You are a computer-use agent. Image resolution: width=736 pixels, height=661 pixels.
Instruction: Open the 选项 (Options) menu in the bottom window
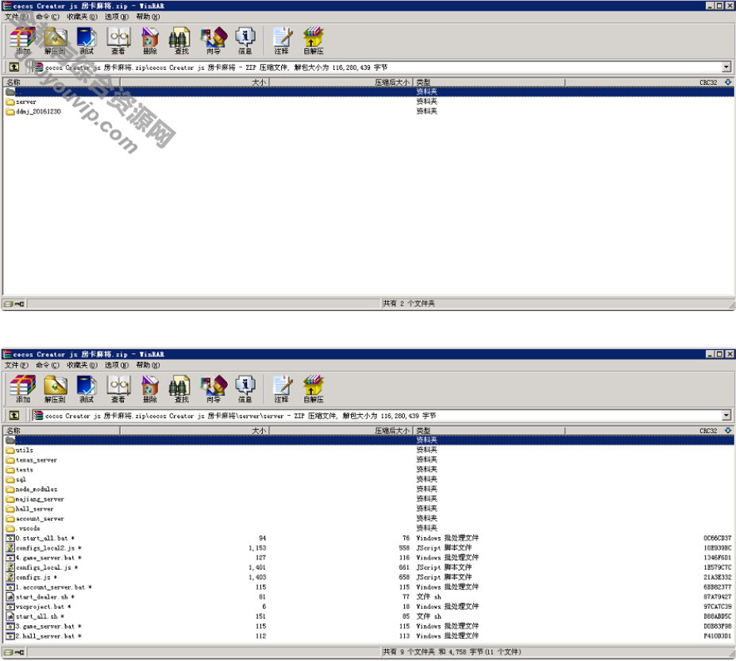[x=116, y=366]
